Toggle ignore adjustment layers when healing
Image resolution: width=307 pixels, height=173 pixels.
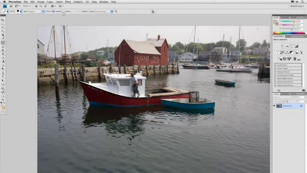(116, 12)
